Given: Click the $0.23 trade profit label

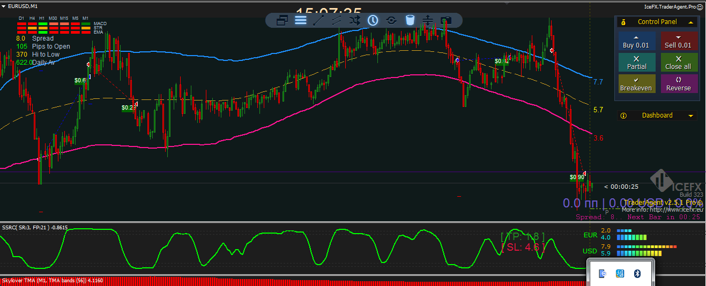Looking at the screenshot, I should tap(128, 107).
